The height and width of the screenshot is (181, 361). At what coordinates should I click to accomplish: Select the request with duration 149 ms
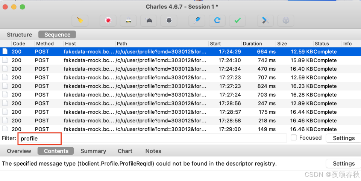180,128
